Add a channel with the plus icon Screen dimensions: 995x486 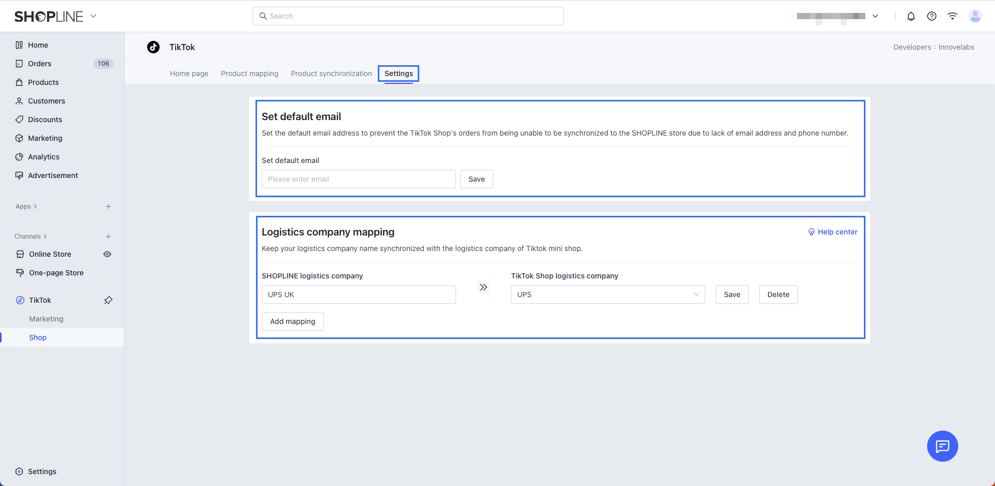[x=108, y=237]
